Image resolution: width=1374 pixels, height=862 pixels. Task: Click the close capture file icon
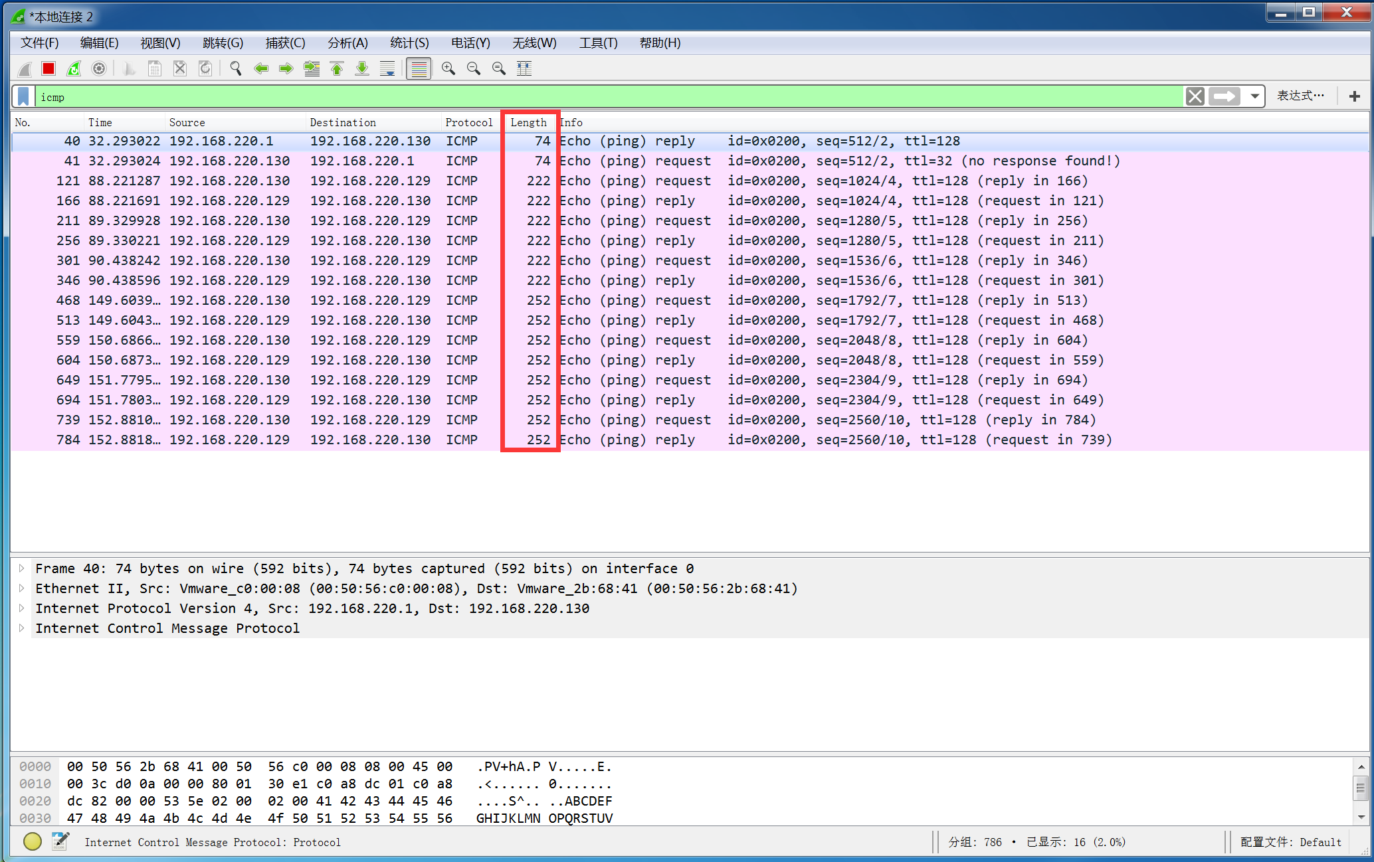[180, 68]
